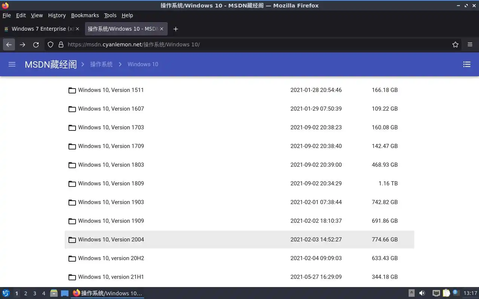Open the tracking protection shield icon
Screen dimensions: 479x299
51,44
